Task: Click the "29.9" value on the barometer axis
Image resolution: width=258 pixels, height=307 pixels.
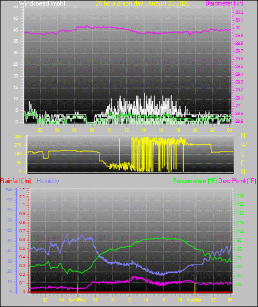Action: pos(239,35)
